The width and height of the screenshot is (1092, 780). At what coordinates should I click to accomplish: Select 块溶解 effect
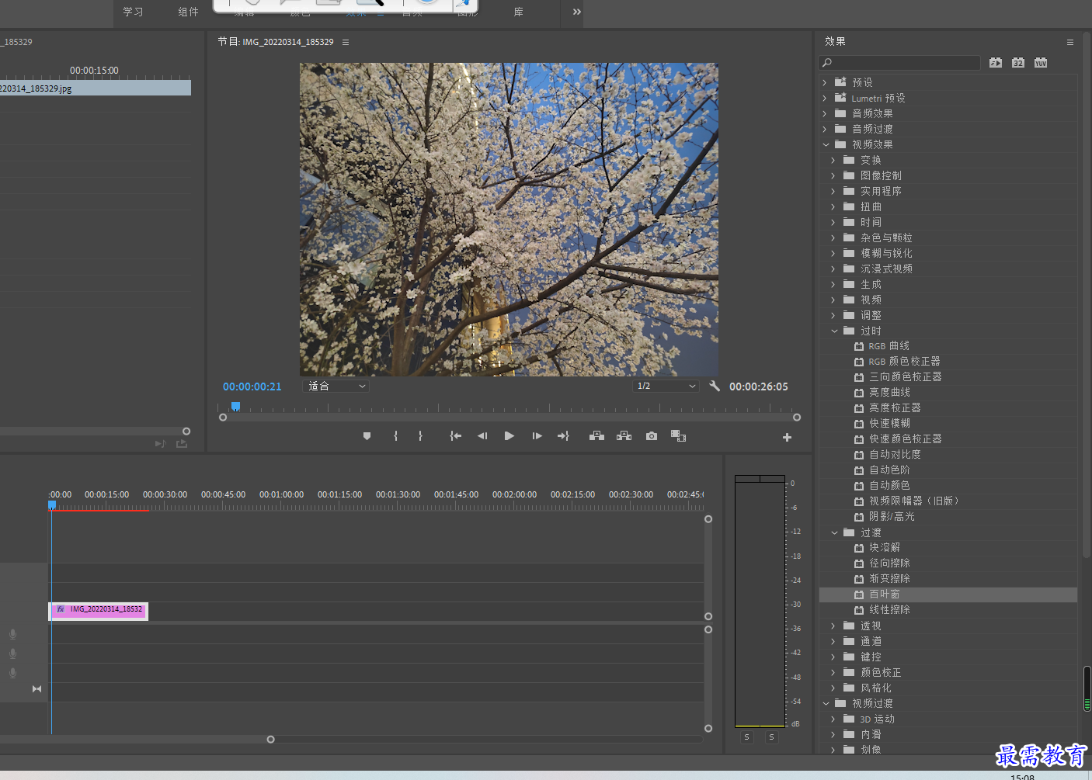[x=885, y=547]
